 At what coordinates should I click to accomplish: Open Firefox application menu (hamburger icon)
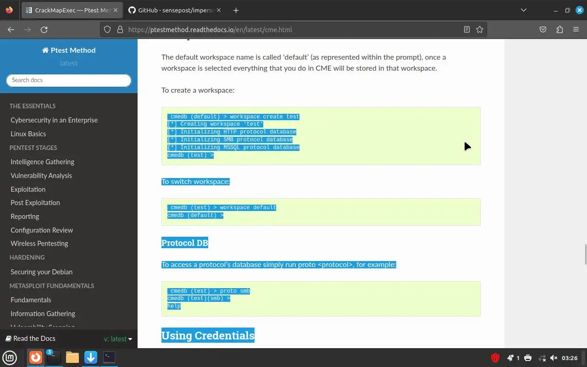pos(576,29)
